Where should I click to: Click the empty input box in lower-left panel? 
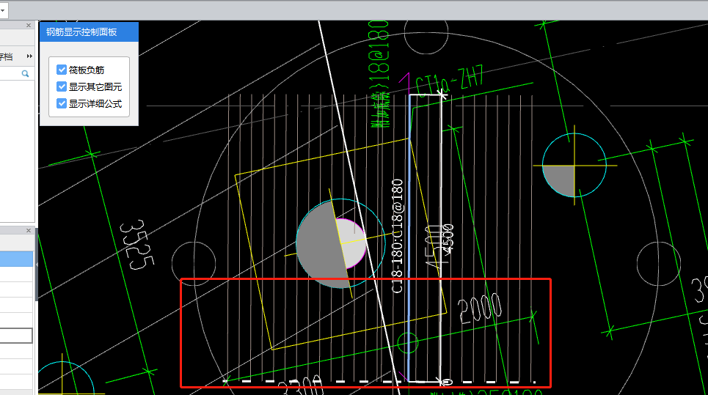pos(16,336)
